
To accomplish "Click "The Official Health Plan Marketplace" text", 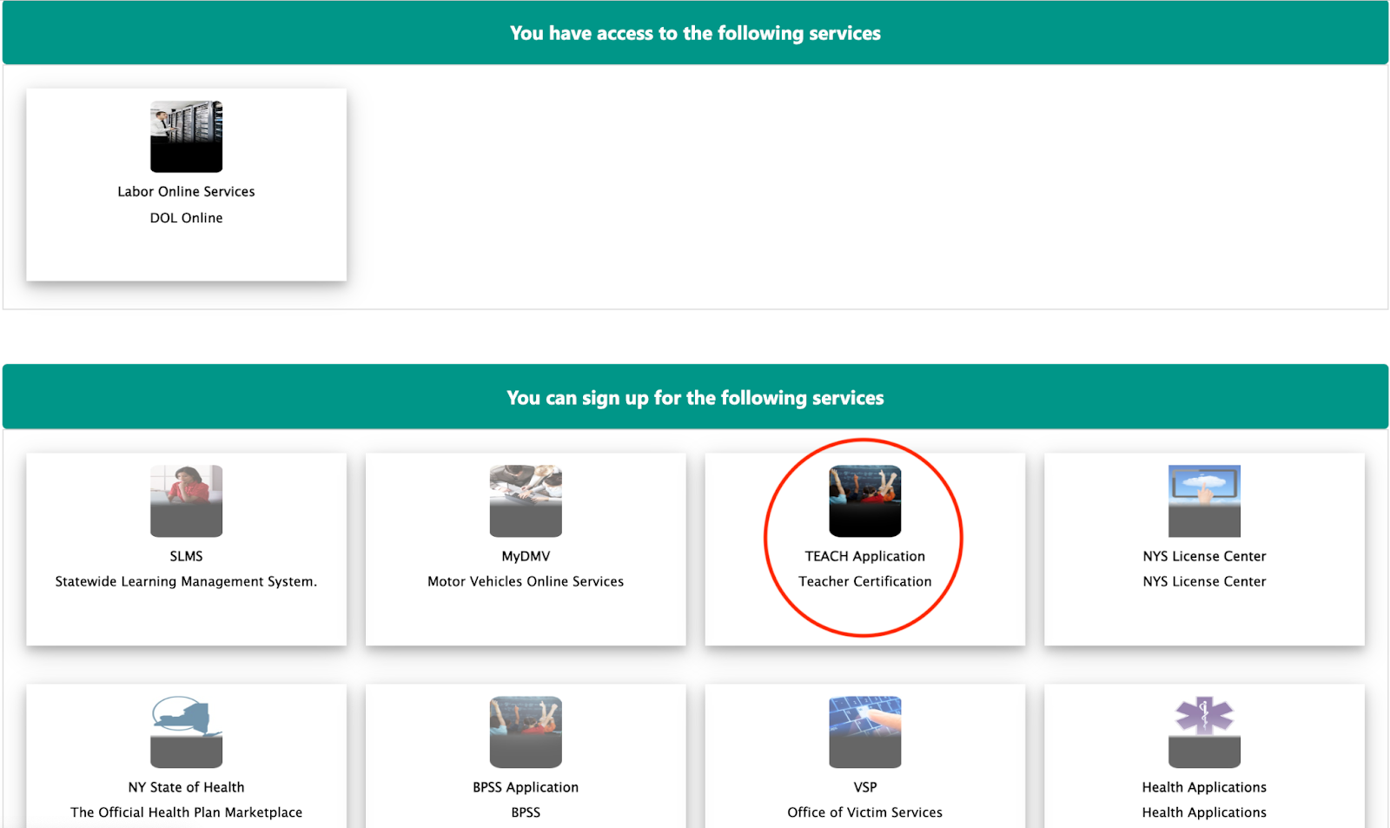I will point(186,812).
